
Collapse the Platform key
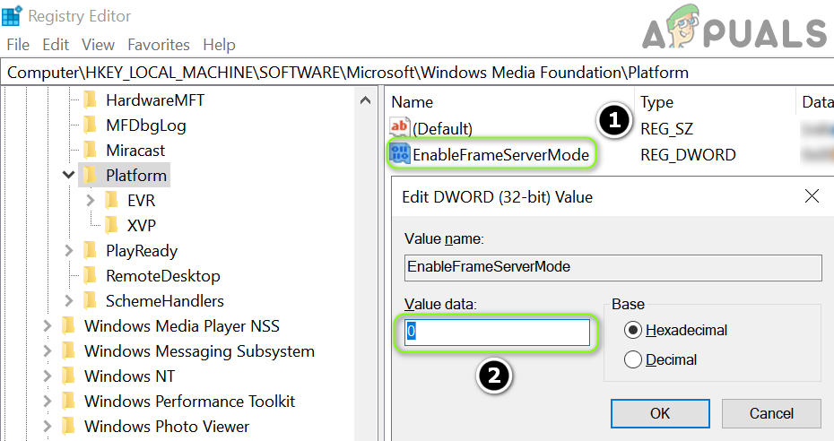click(69, 175)
